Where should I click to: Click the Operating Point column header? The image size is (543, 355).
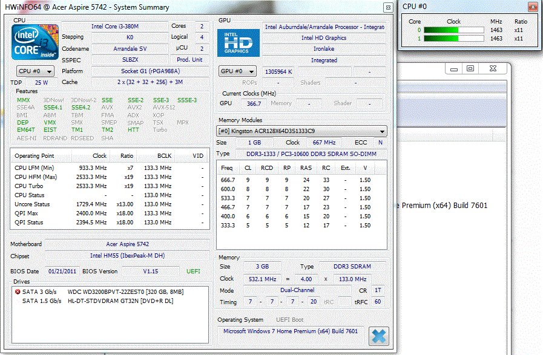[41, 156]
